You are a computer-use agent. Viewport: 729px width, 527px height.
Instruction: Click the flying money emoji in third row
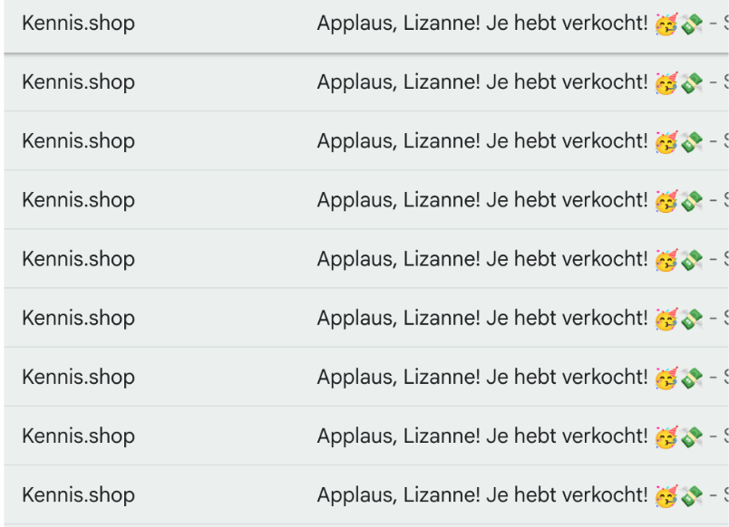pyautogui.click(x=693, y=141)
